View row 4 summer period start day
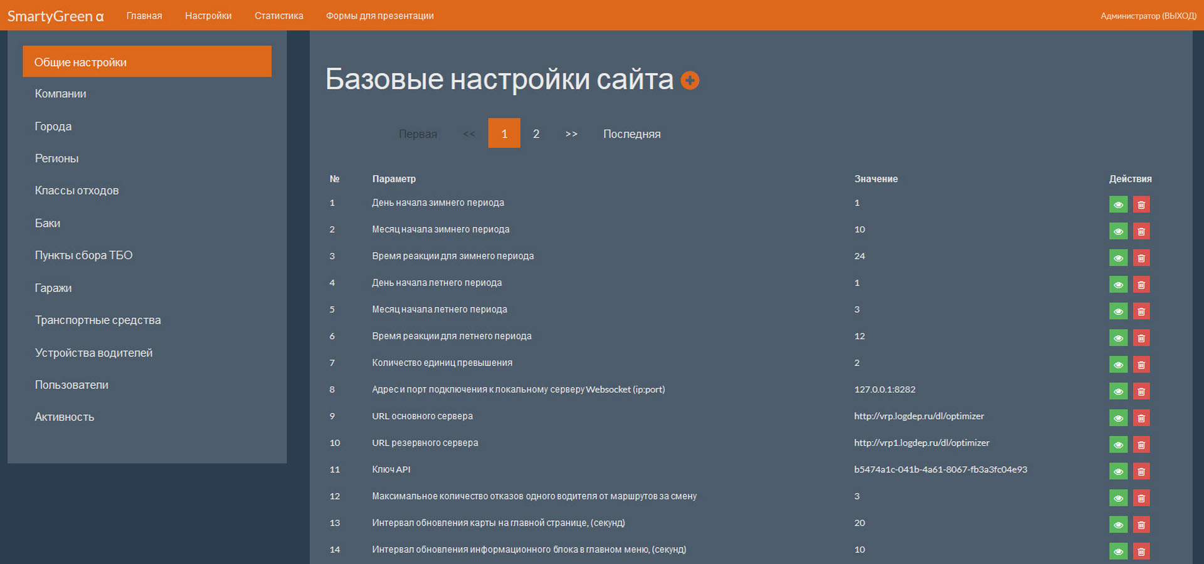 point(1118,285)
